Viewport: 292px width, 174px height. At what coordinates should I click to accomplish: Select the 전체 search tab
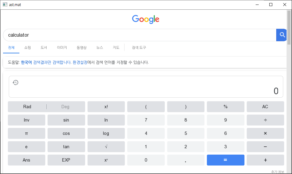pos(11,48)
